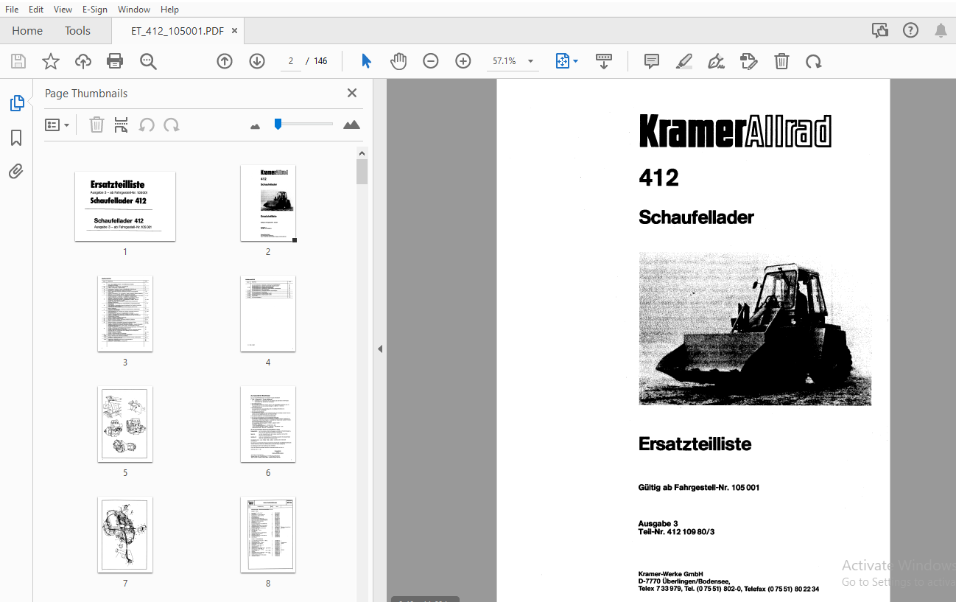This screenshot has width=956, height=602.
Task: Open Page Thumbnails sidebar icon
Action: pos(17,103)
